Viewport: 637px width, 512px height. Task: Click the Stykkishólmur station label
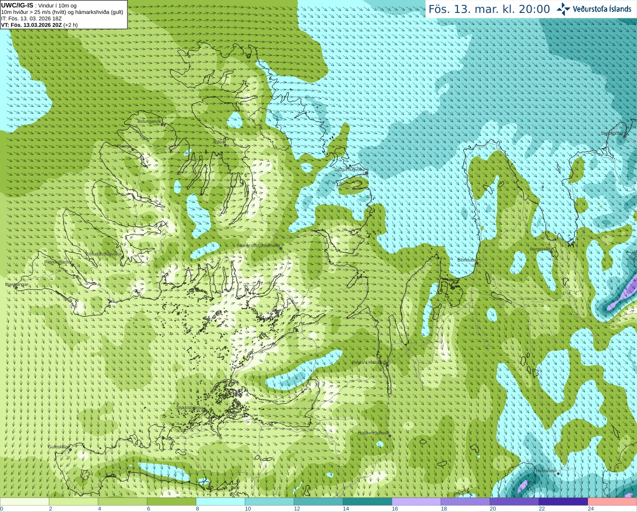pyautogui.click(x=190, y=408)
